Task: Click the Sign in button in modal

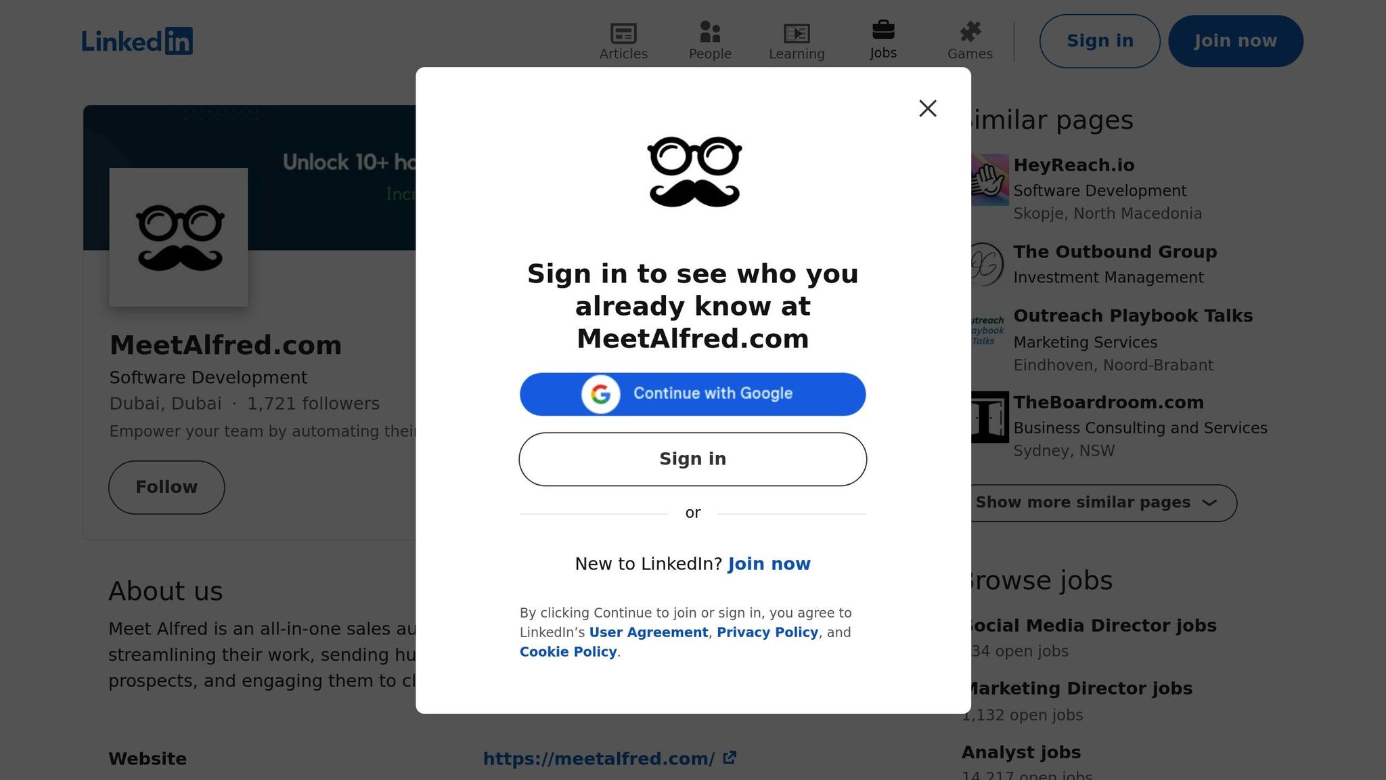Action: coord(692,459)
